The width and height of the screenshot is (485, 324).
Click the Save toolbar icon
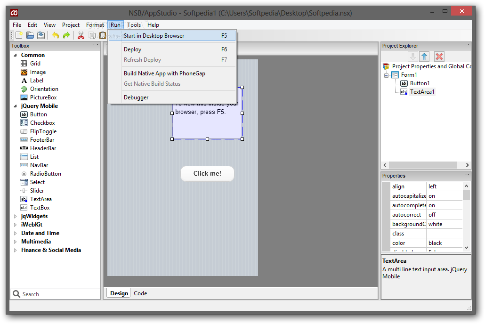coord(41,36)
